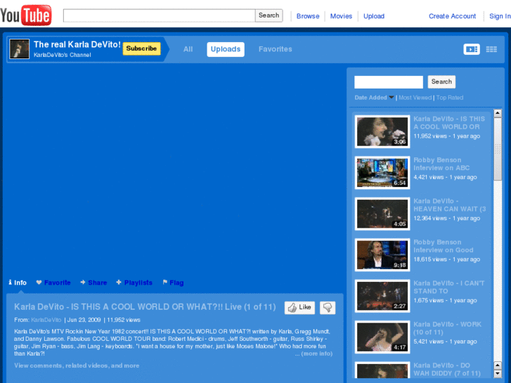Click the uploader name KarlaDeVito link
The image size is (511, 383).
(x=46, y=320)
